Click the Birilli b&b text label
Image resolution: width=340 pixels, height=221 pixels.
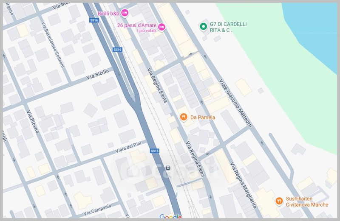[108, 14]
